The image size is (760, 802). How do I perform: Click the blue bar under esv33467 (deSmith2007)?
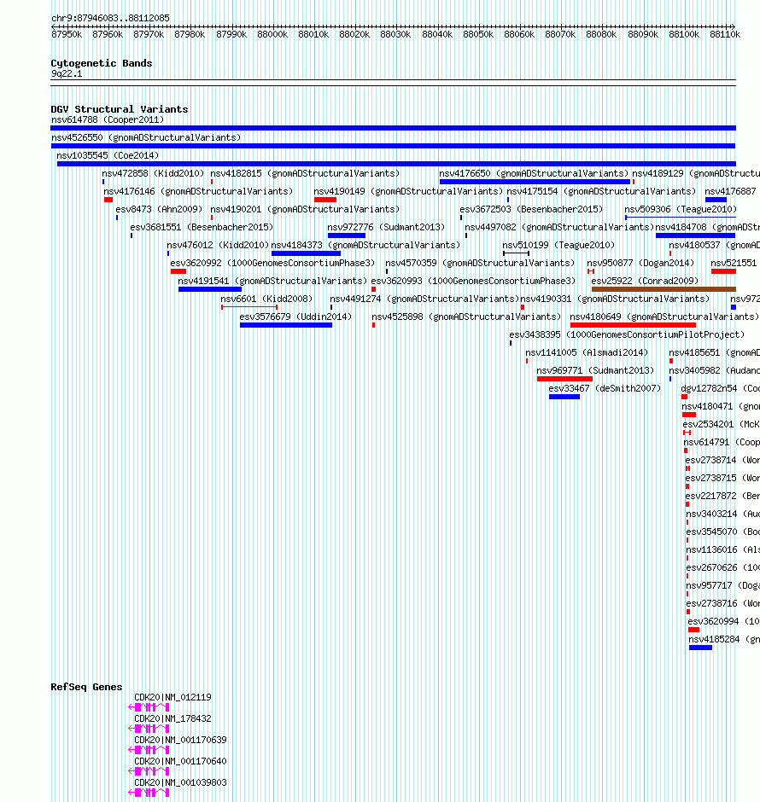564,397
